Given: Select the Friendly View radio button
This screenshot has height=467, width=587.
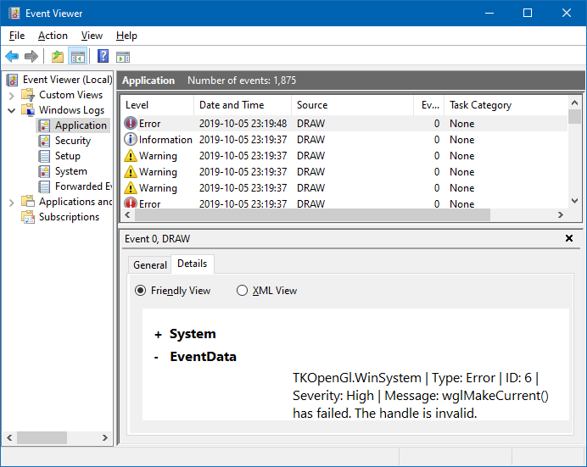Looking at the screenshot, I should [x=141, y=291].
